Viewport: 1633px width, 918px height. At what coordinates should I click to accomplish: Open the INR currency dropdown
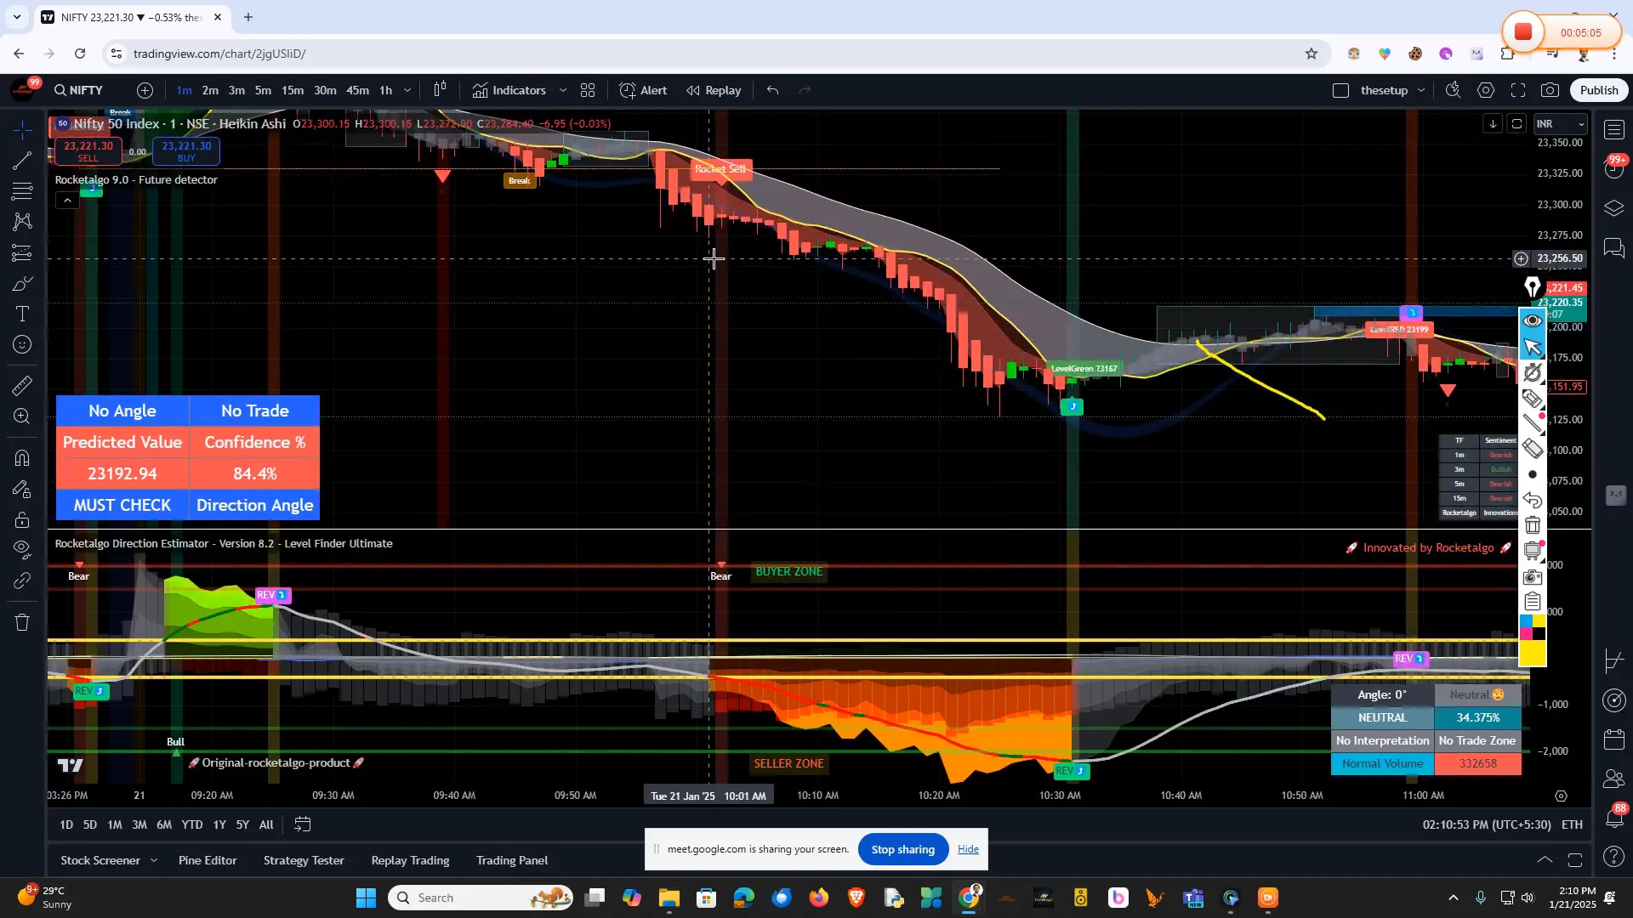[x=1562, y=124]
